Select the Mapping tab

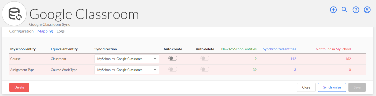45,31
